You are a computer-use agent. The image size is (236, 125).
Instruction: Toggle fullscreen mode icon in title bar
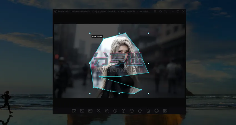166,11
